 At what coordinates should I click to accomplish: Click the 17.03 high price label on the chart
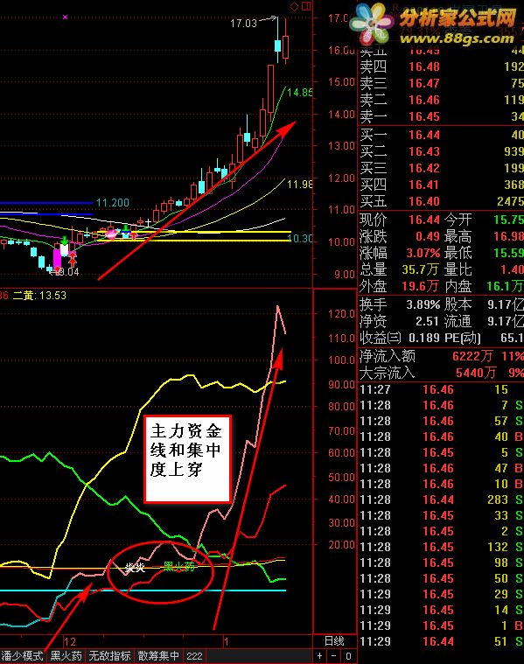coord(243,24)
